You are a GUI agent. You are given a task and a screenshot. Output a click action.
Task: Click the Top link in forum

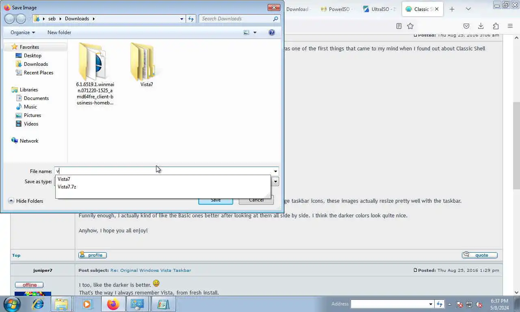click(16, 255)
